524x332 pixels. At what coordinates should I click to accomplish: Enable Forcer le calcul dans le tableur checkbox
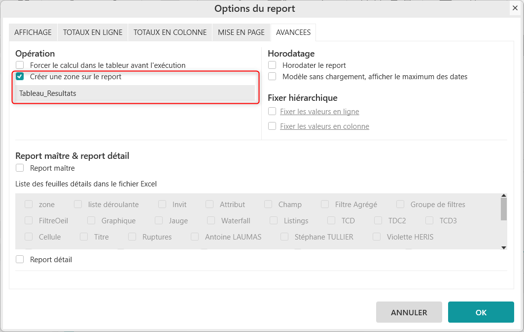pos(20,65)
